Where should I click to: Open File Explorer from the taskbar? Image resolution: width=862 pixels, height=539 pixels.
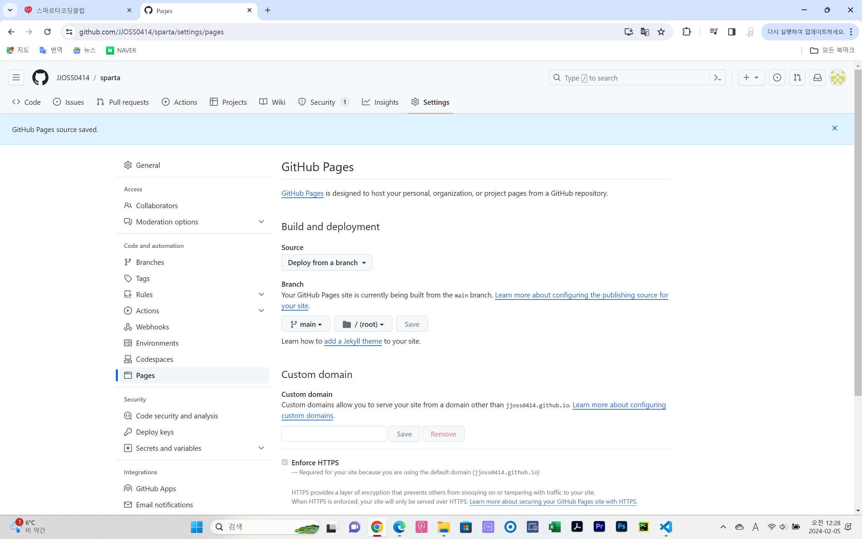[443, 527]
